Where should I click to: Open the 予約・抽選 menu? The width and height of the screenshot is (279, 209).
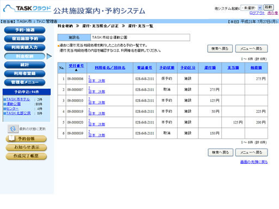[25, 30]
